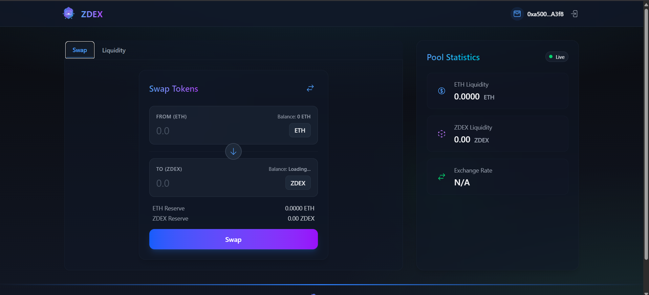Select the Swap tab
The height and width of the screenshot is (295, 649).
80,50
